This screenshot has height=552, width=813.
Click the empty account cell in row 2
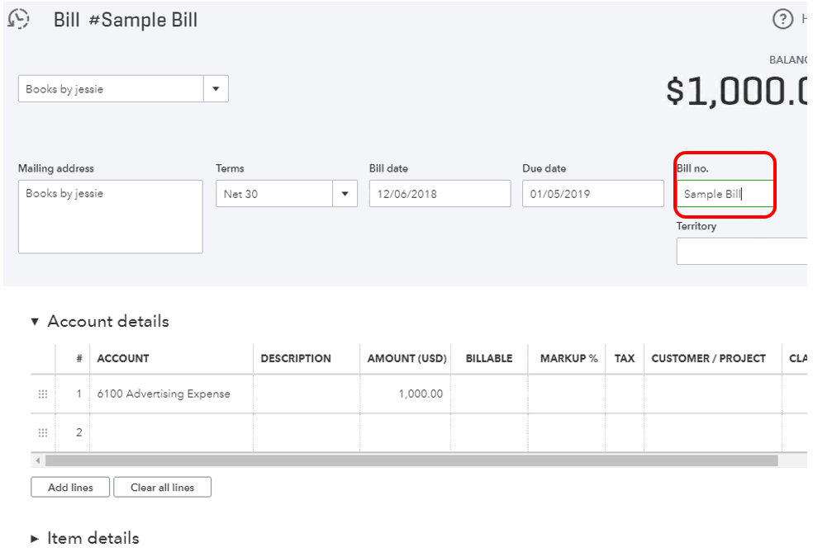pos(171,432)
